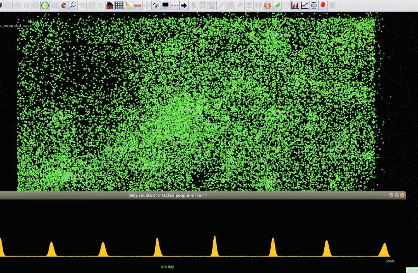Image resolution: width=418 pixels, height=273 pixels.
Task: Click the yellow broom cleanup icon
Action: (x=128, y=5)
